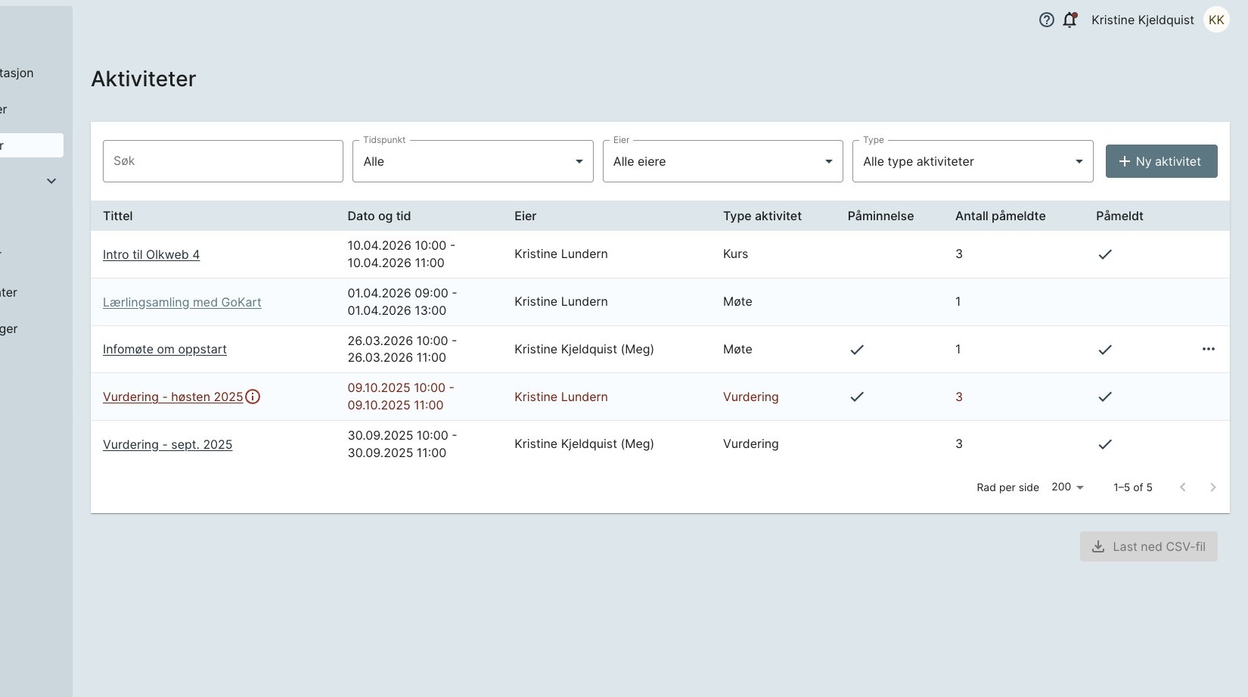The width and height of the screenshot is (1248, 697).
Task: Open the Tidspunkt dropdown
Action: coord(473,161)
